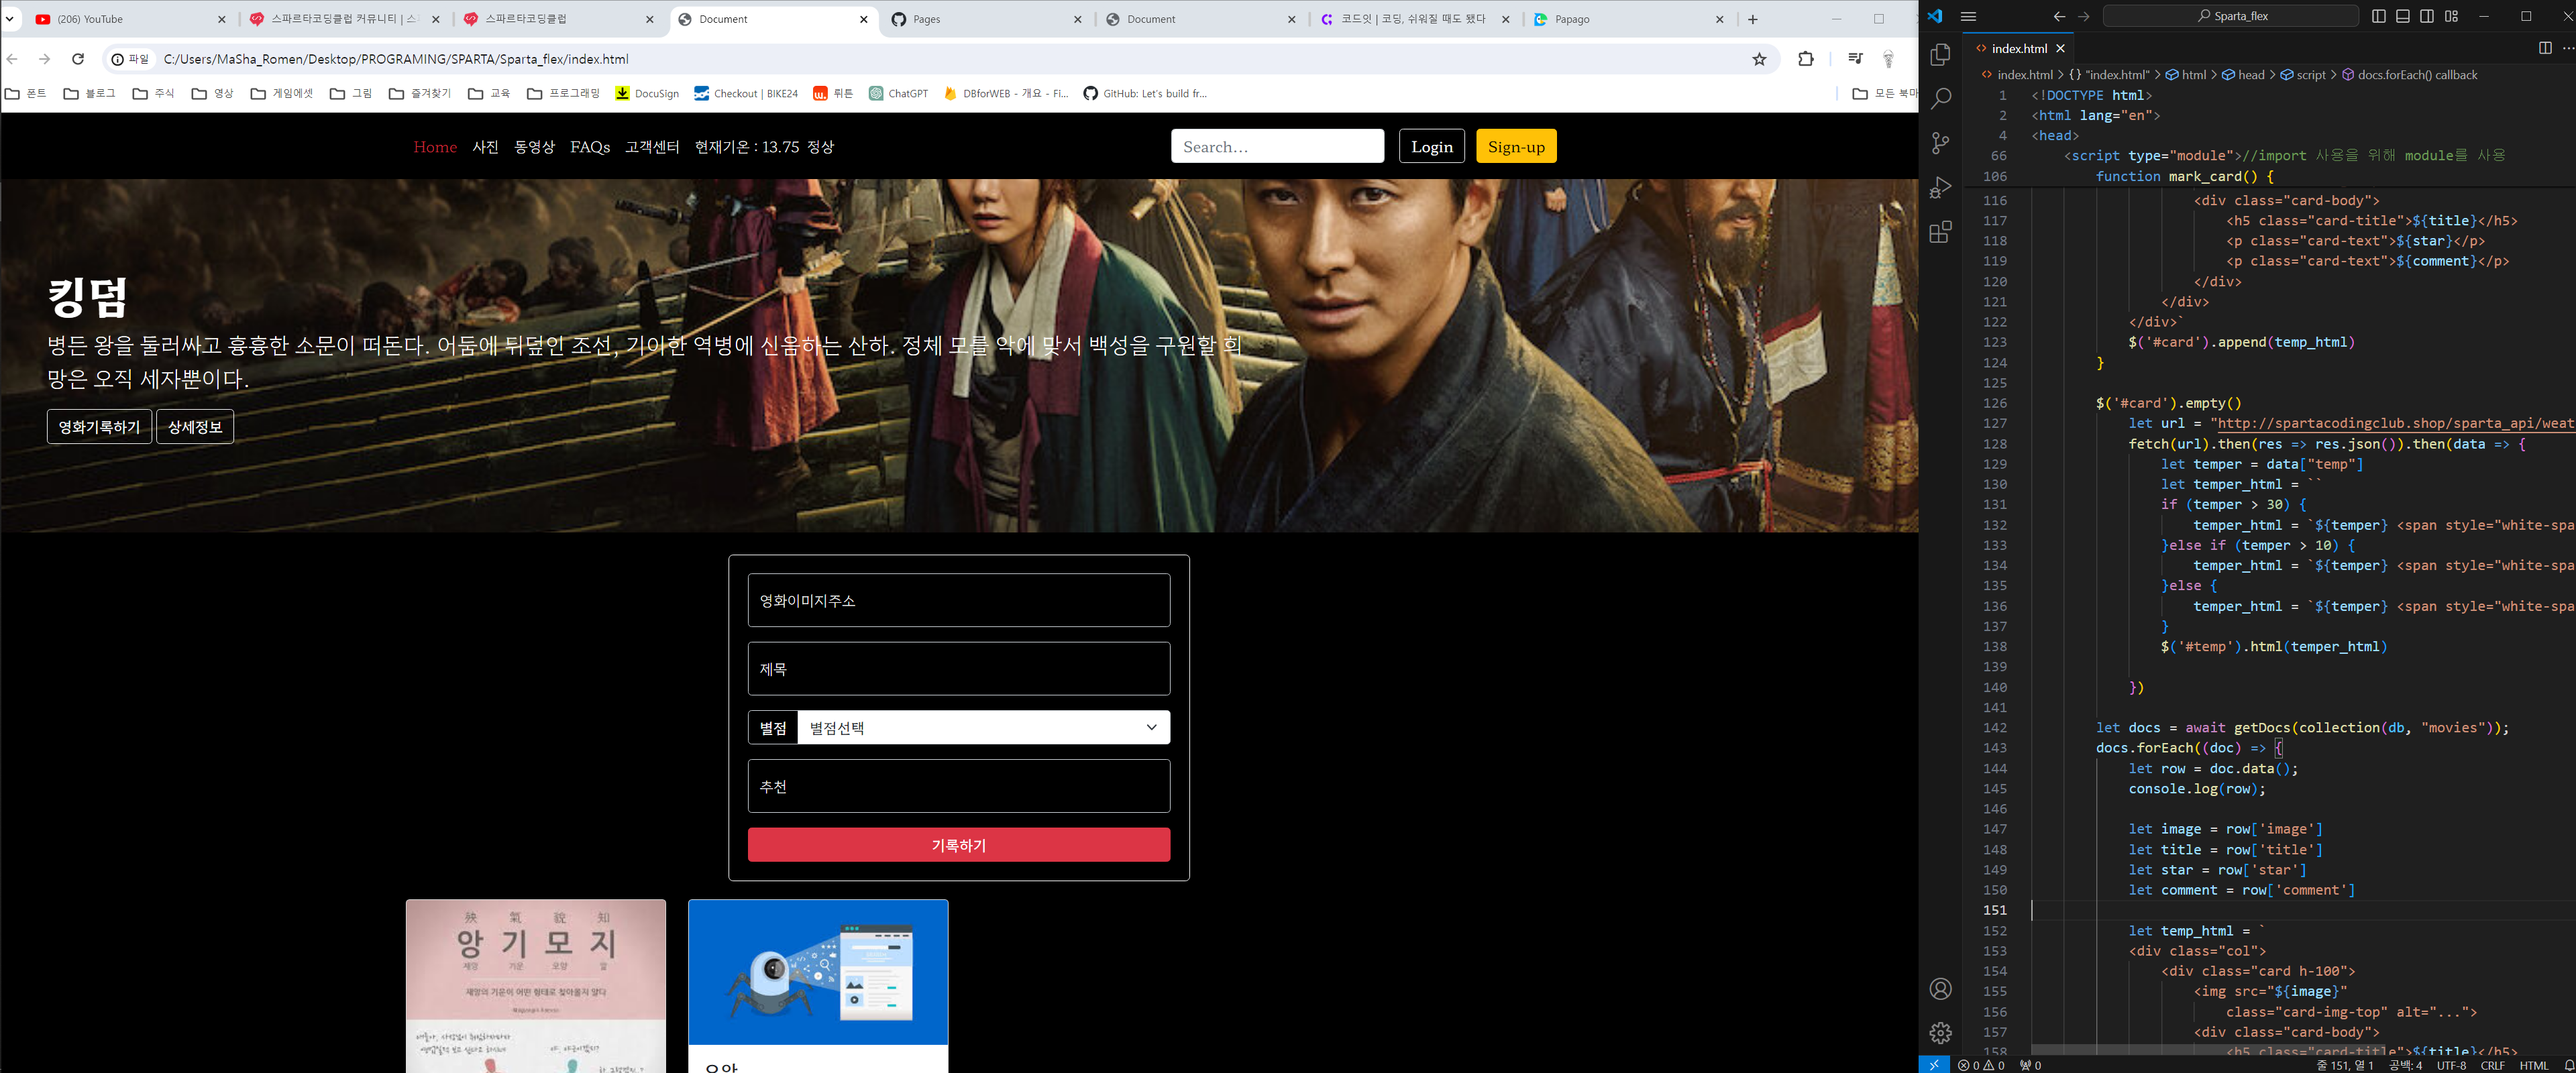Open the 프로그래밍 bookmarks folder
The width and height of the screenshot is (2576, 1073).
[564, 93]
